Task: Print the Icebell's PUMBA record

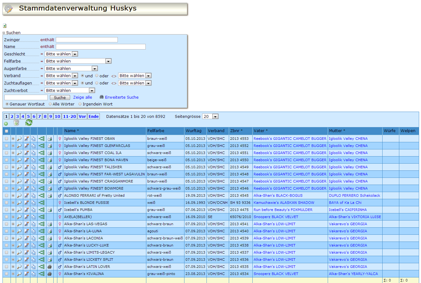Action: pos(50,210)
